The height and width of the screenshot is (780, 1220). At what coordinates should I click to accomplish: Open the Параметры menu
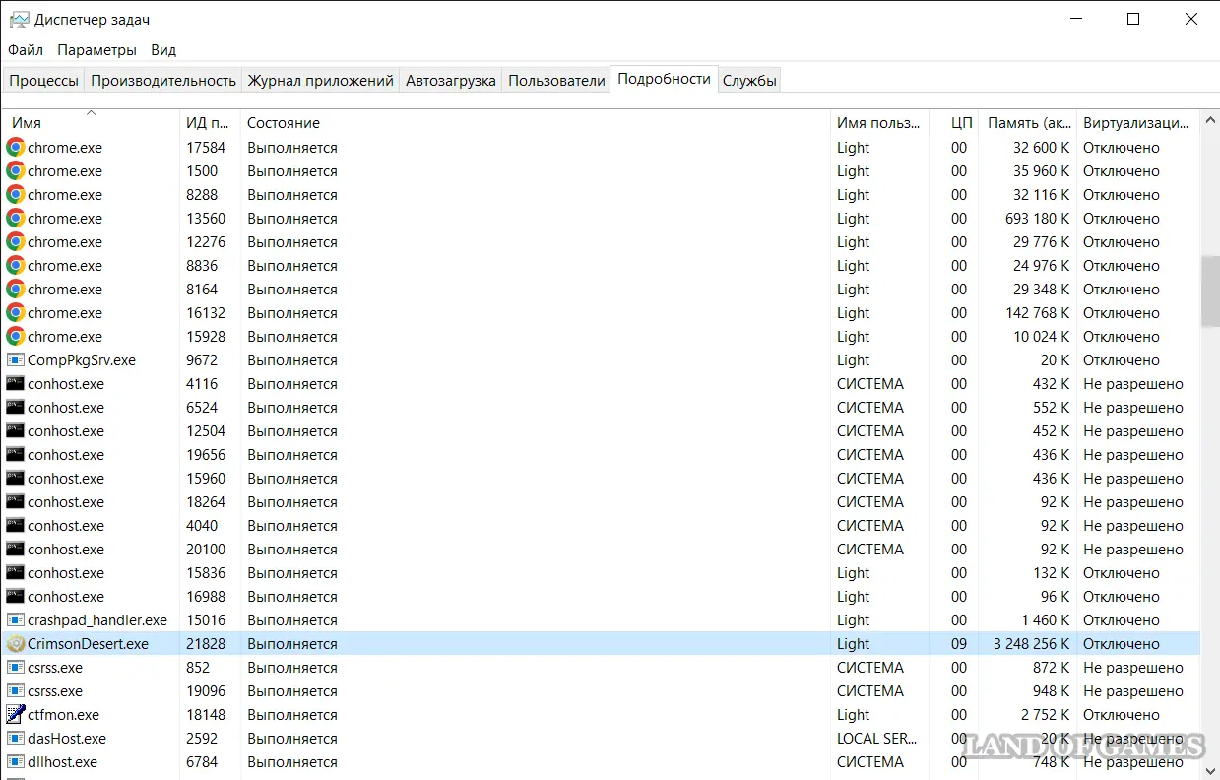coord(96,50)
